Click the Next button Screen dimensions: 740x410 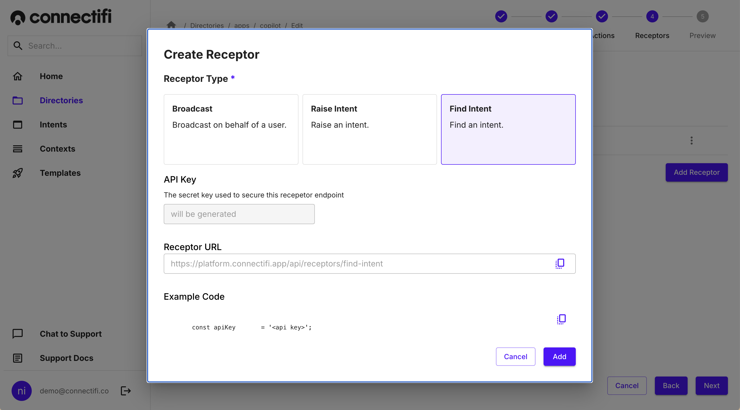pyautogui.click(x=711, y=386)
